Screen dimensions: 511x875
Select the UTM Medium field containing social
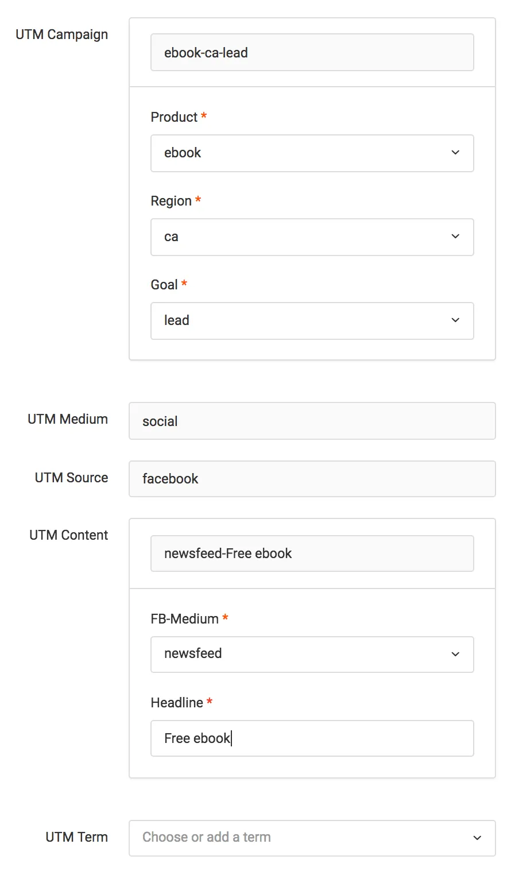point(312,421)
